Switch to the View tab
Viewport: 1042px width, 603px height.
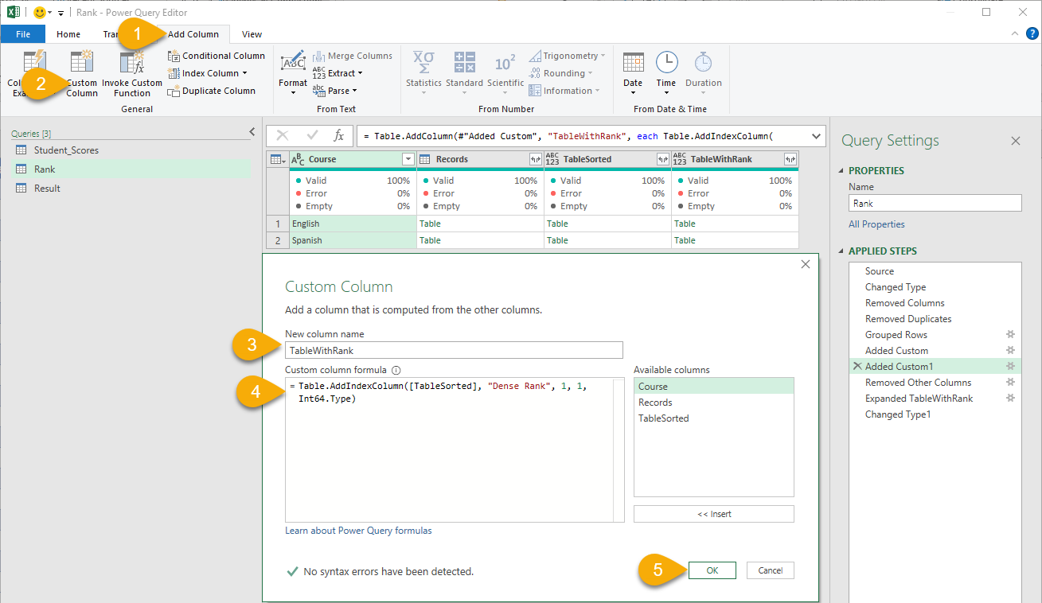(x=252, y=34)
